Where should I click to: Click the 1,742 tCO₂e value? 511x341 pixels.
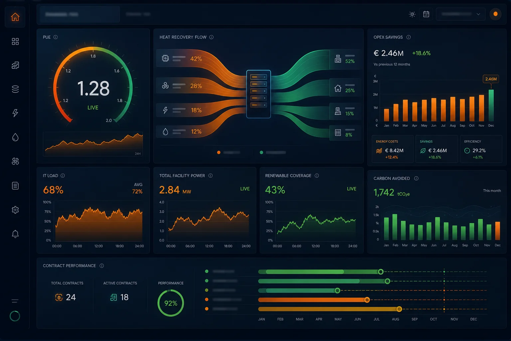pos(392,192)
